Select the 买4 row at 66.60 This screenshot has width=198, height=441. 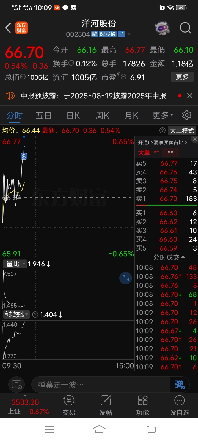166,239
